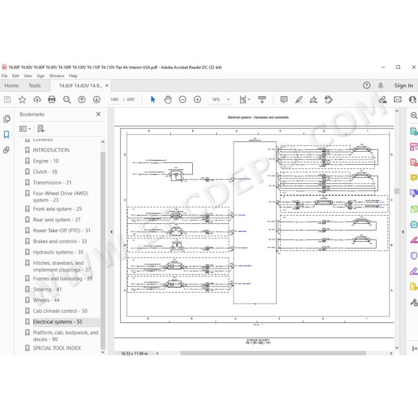Image resolution: width=418 pixels, height=418 pixels.
Task: Add file to Starred
Action: 22,100
